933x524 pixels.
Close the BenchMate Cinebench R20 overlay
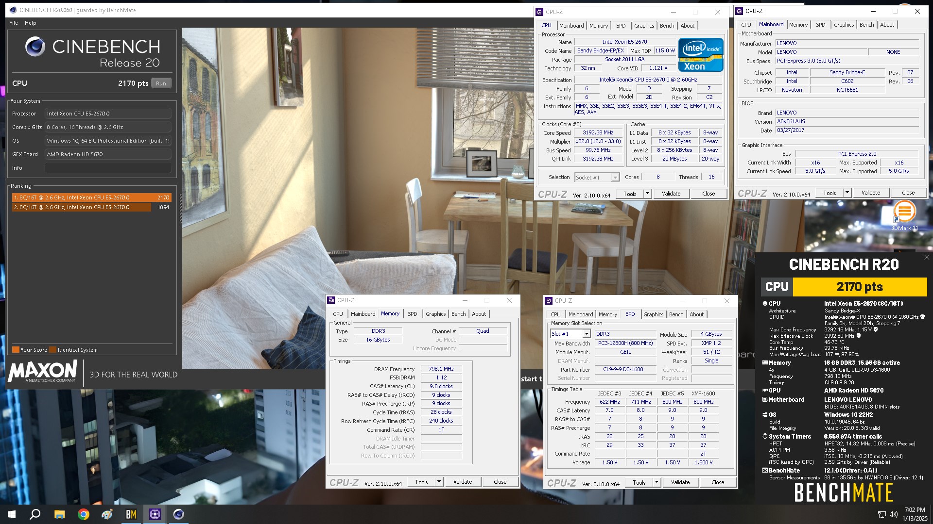point(926,258)
